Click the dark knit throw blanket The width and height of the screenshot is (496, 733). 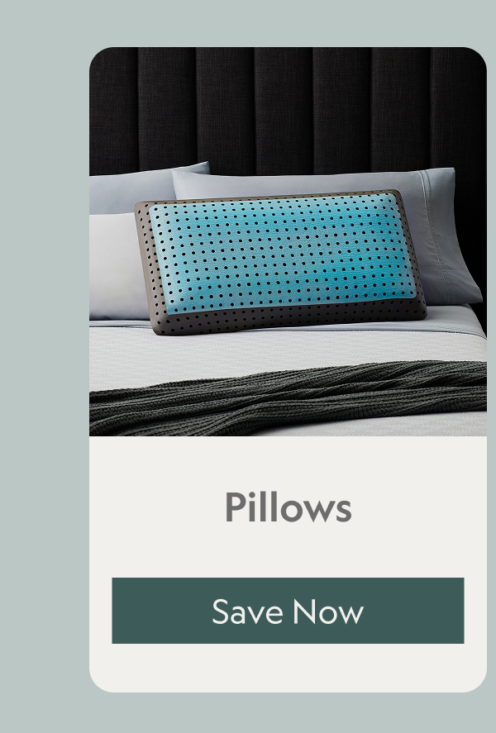click(288, 397)
